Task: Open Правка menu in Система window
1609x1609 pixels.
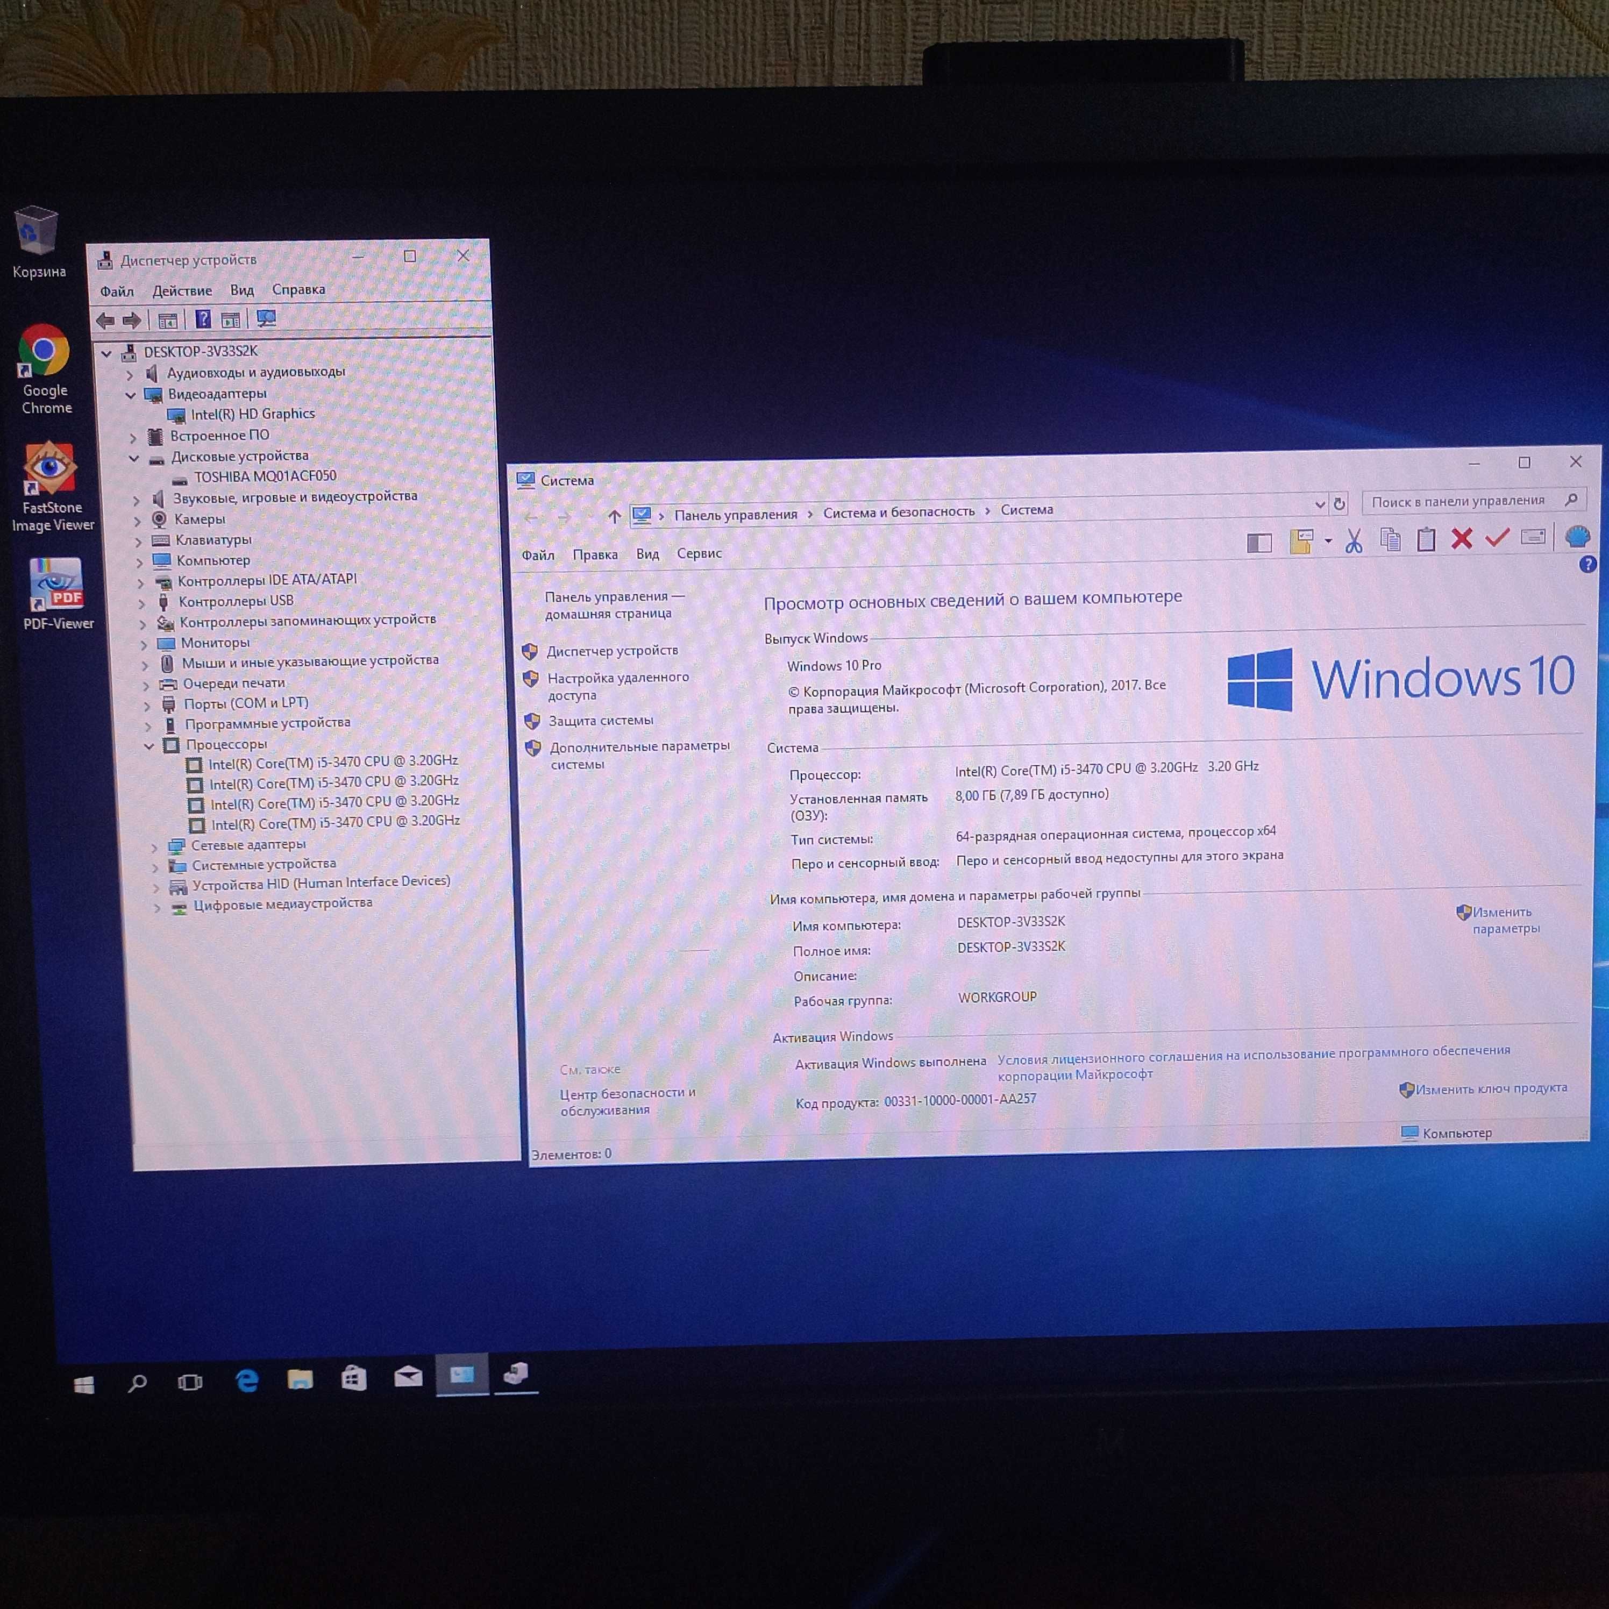Action: coord(595,554)
